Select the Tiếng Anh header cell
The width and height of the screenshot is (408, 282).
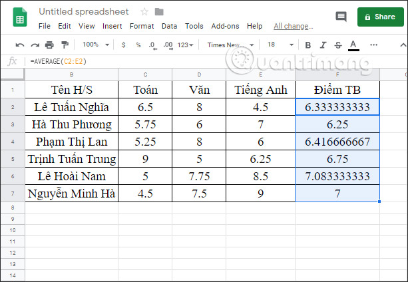(x=260, y=90)
